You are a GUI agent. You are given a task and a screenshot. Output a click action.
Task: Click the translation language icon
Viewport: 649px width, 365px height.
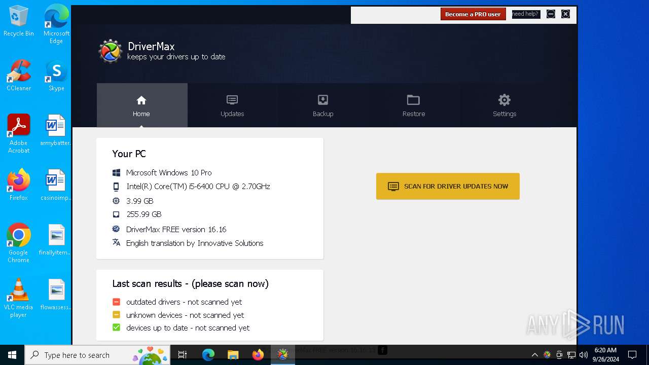(116, 242)
